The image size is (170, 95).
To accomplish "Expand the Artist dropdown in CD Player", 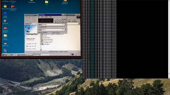I will pos(65,25).
